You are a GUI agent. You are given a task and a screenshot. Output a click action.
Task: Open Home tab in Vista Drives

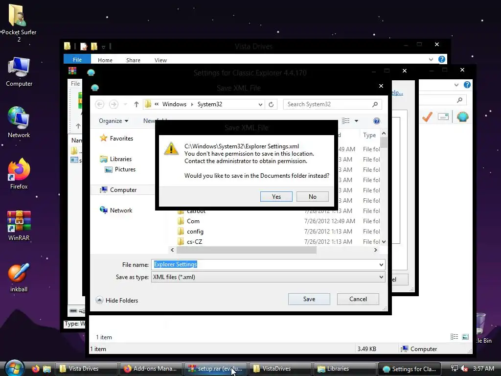pos(105,60)
